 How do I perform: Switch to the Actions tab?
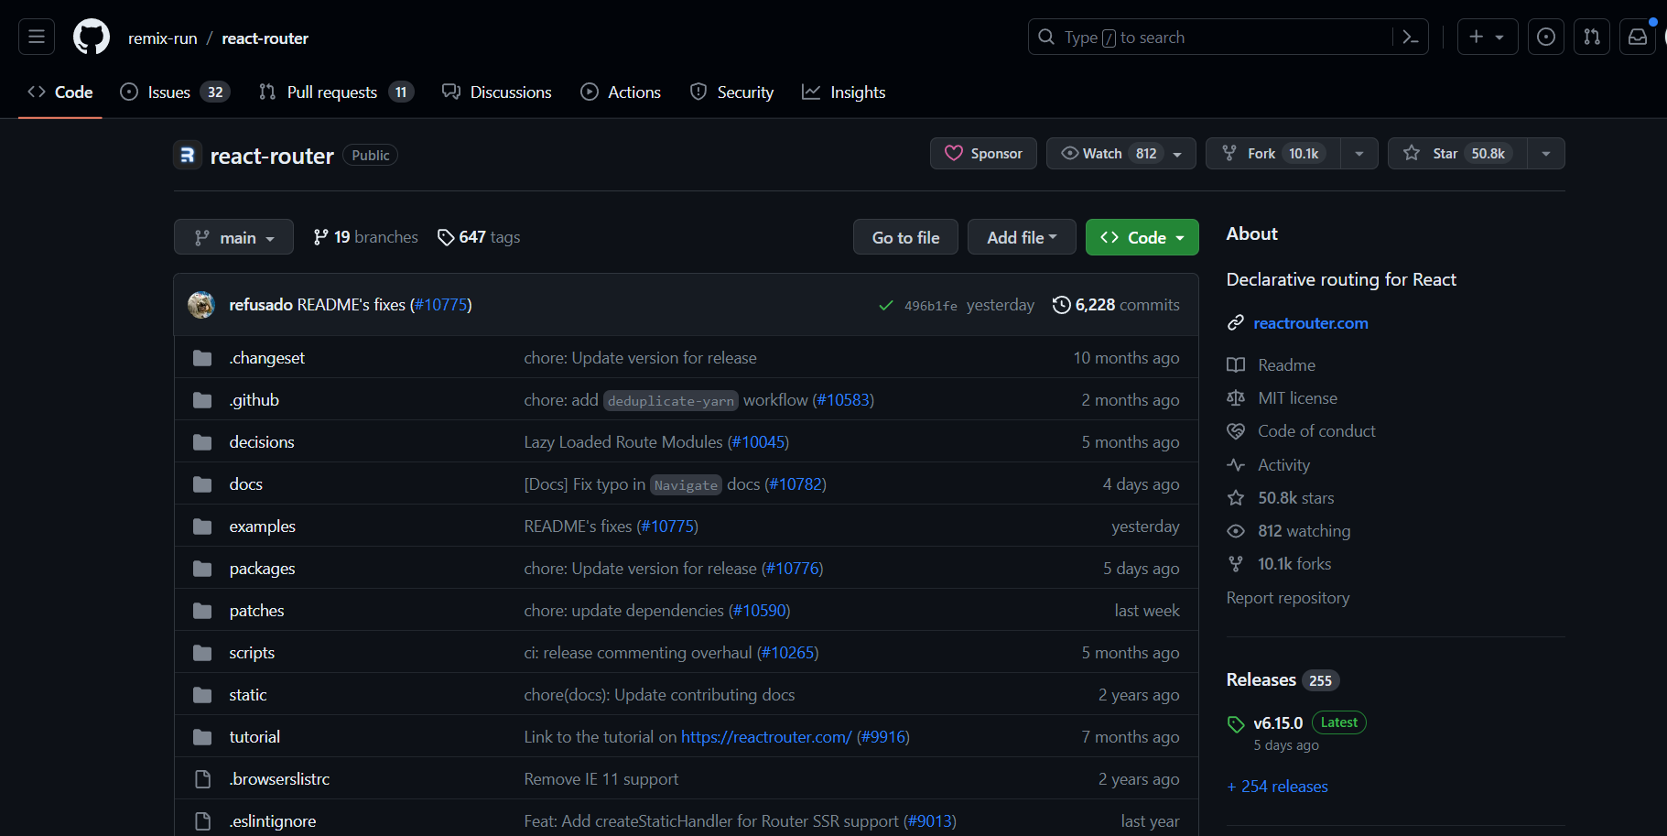[621, 92]
